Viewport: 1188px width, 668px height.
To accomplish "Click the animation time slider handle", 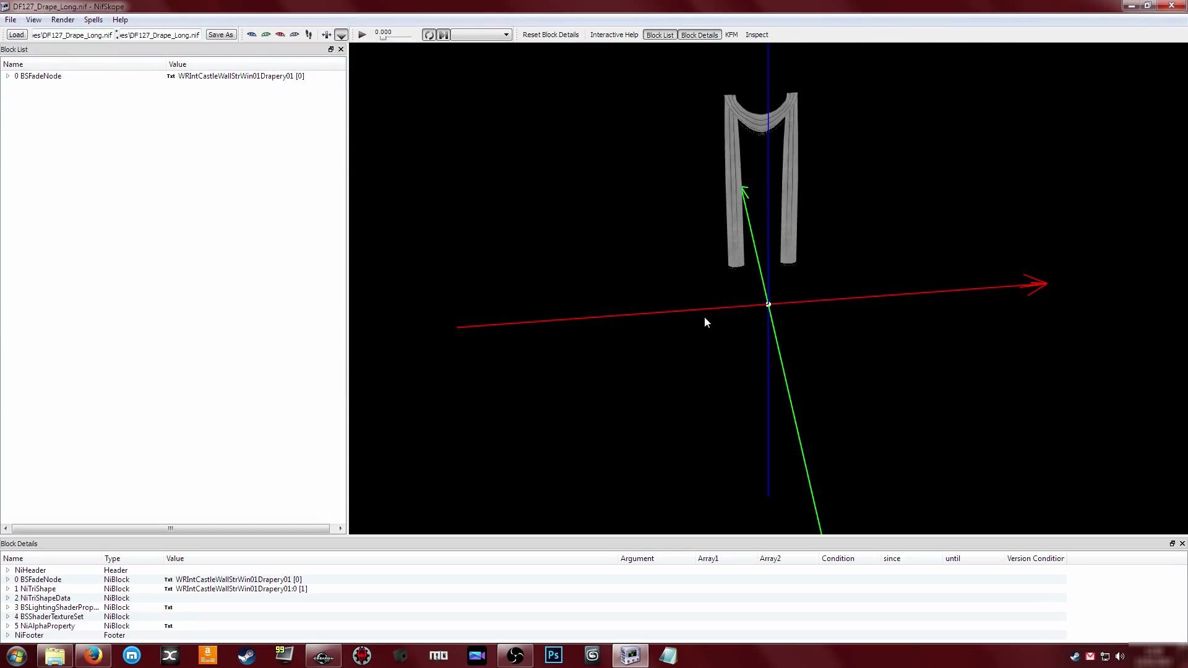I will click(x=384, y=38).
